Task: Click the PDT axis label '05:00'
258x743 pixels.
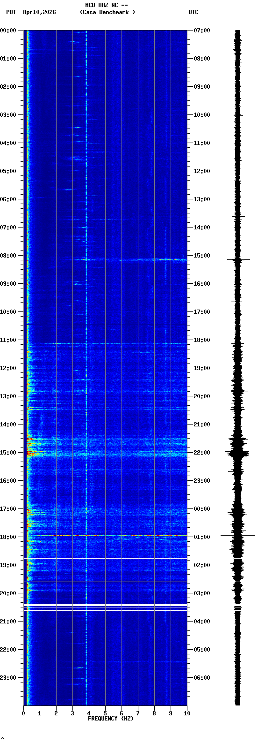Action: click(x=8, y=171)
